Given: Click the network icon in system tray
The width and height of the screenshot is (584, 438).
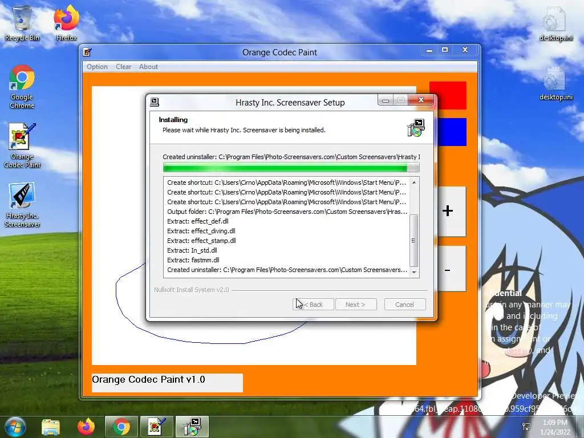Looking at the screenshot, I should click(x=526, y=427).
